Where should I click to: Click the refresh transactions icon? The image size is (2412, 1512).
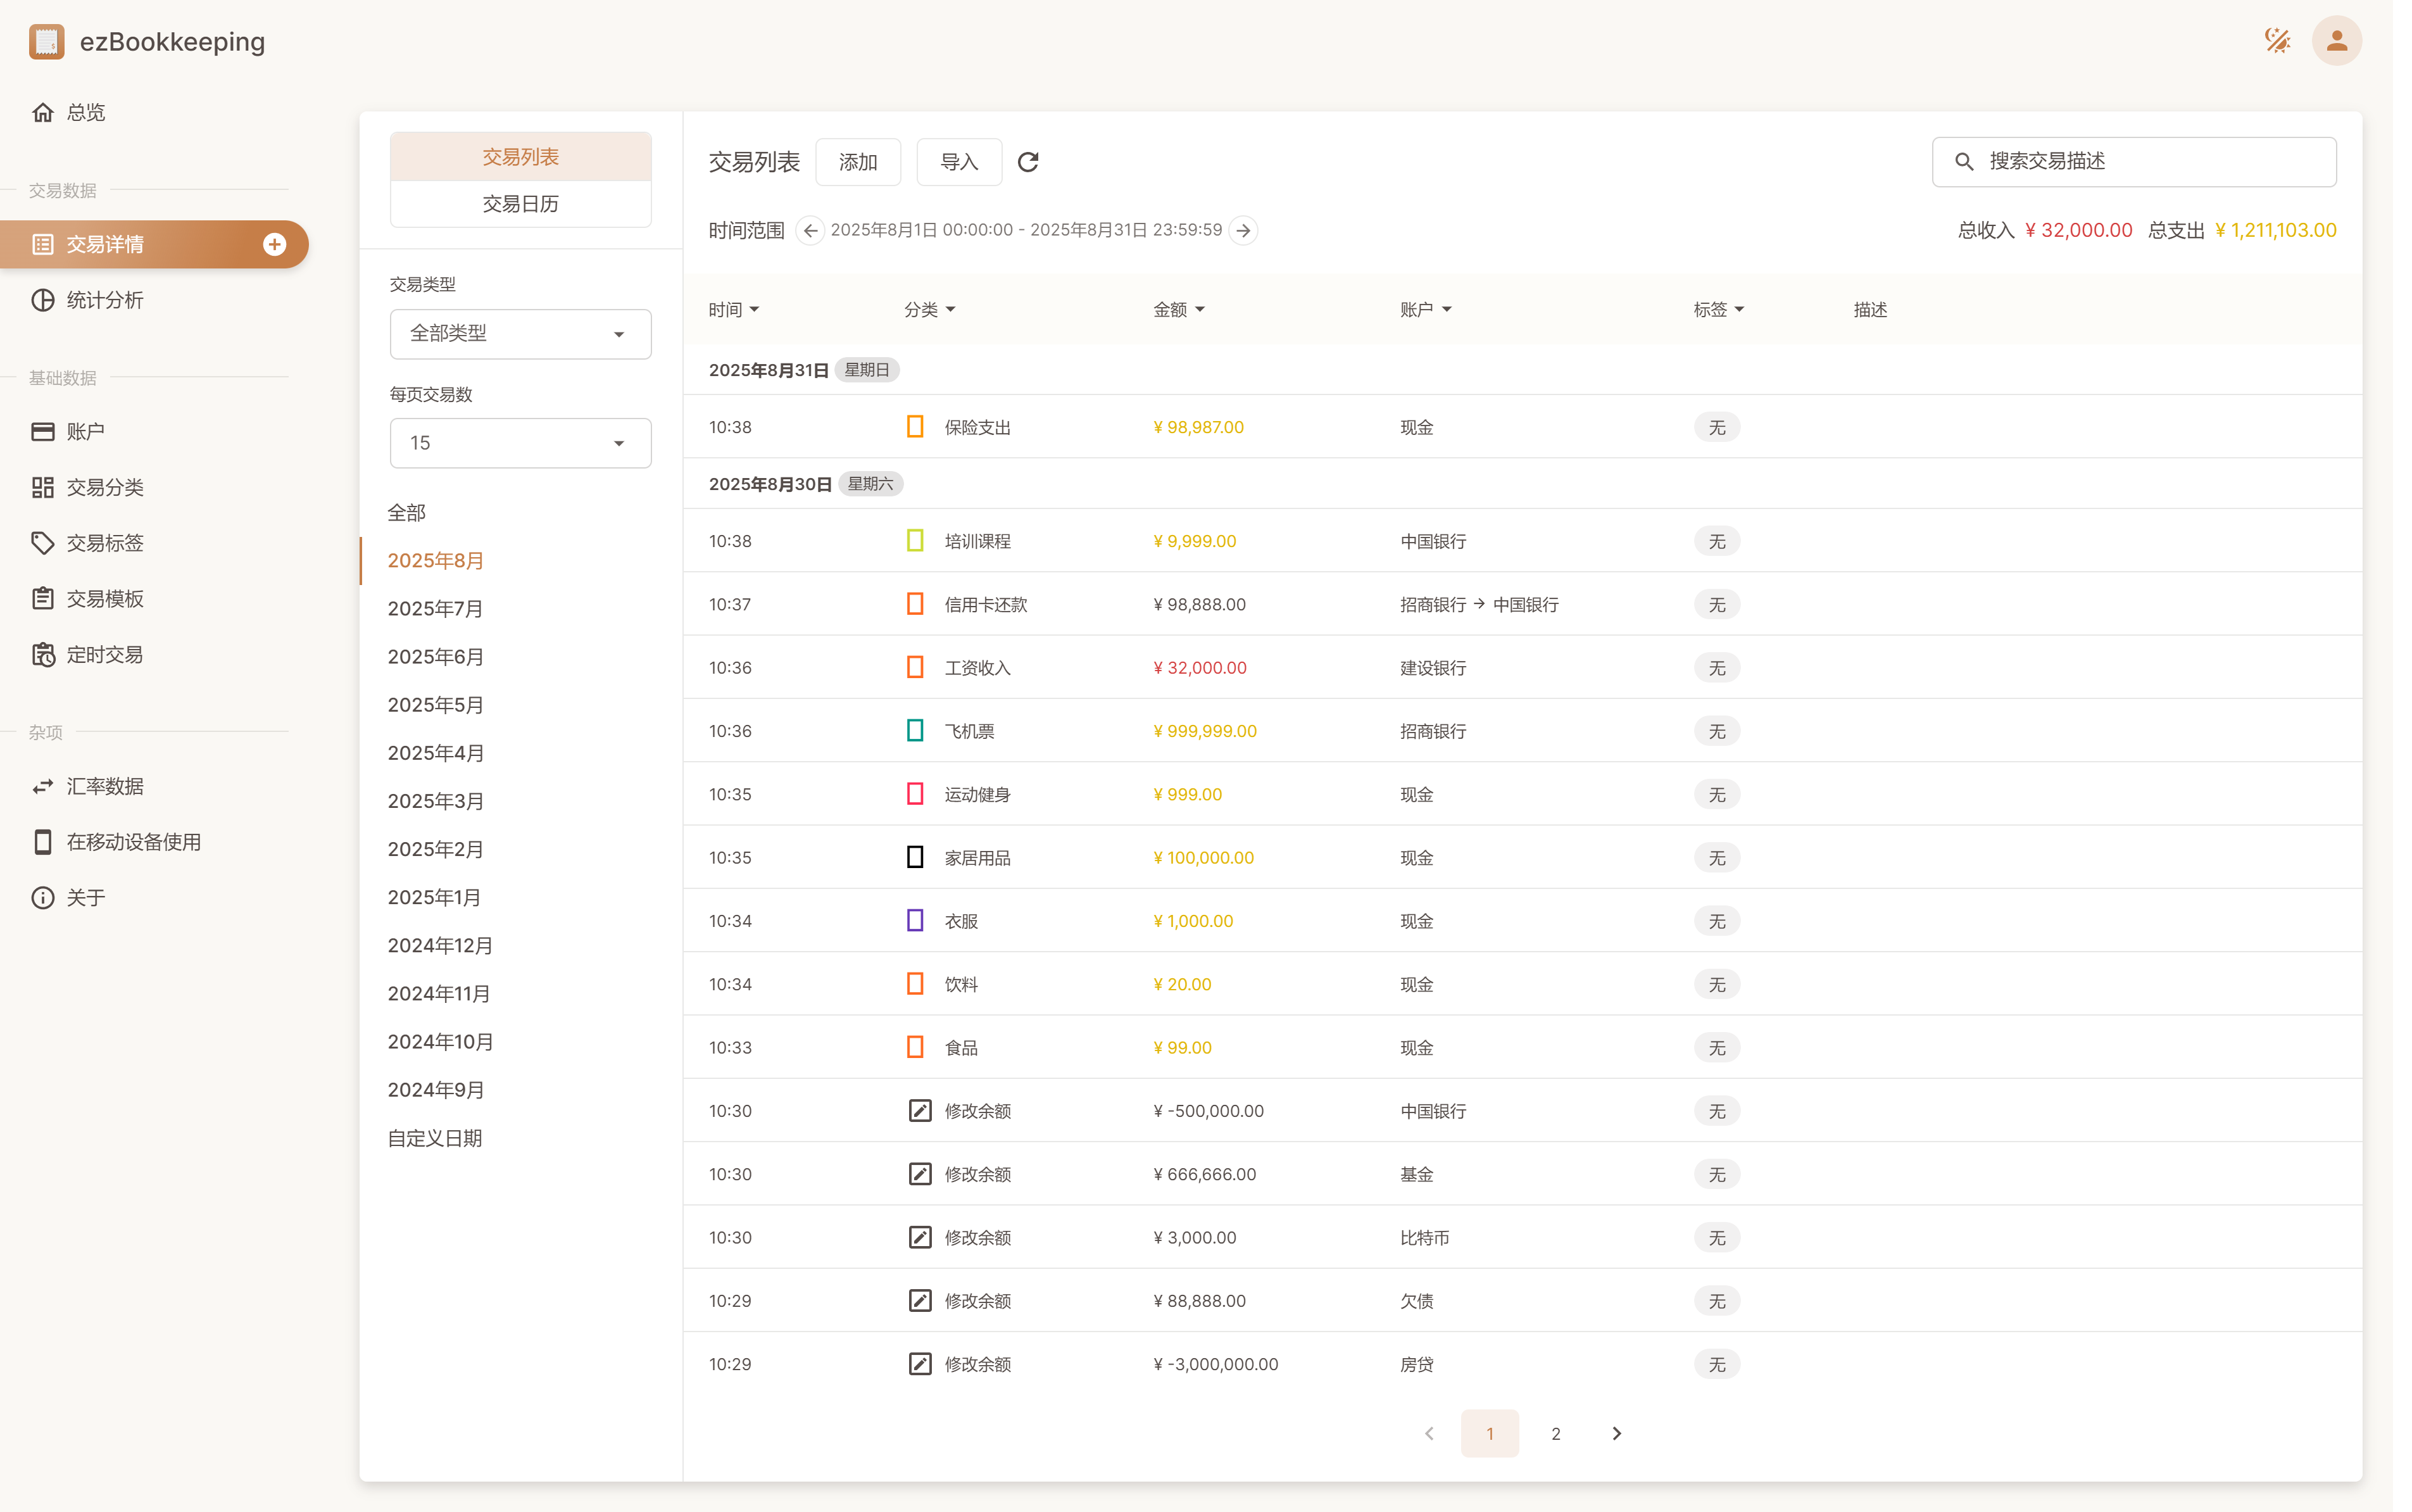(x=1027, y=162)
